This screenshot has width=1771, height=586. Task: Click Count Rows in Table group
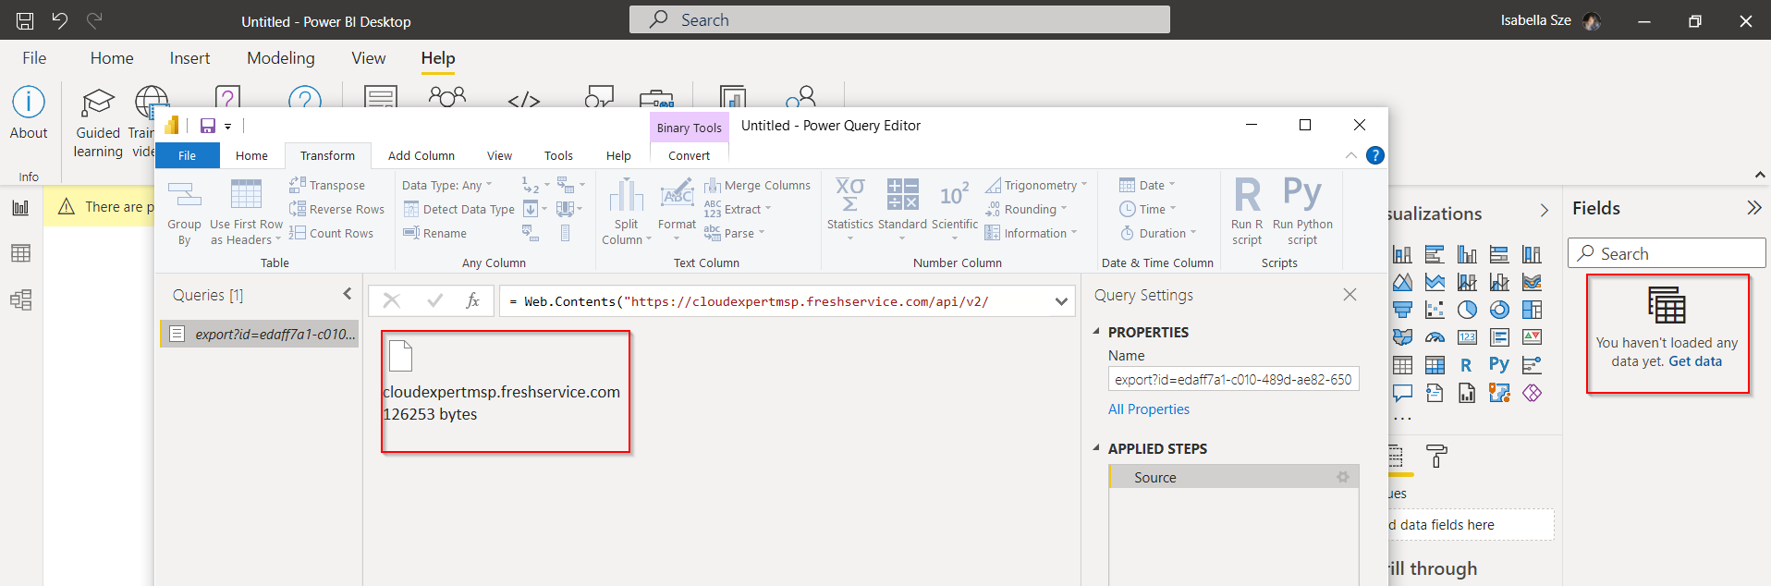coord(331,233)
